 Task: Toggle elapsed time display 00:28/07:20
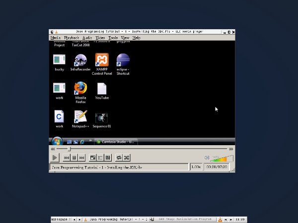[217, 167]
